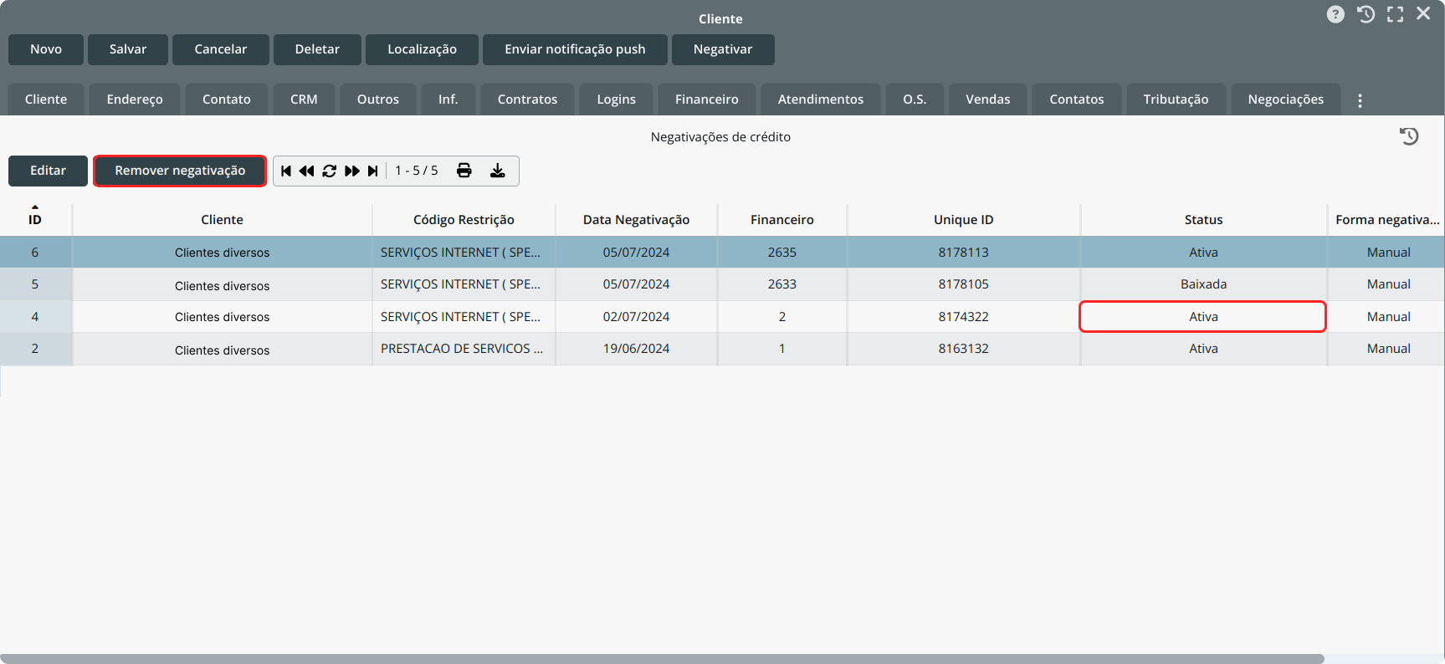Viewport: 1445px width, 664px height.
Task: Open the Outros tab
Action: (378, 100)
